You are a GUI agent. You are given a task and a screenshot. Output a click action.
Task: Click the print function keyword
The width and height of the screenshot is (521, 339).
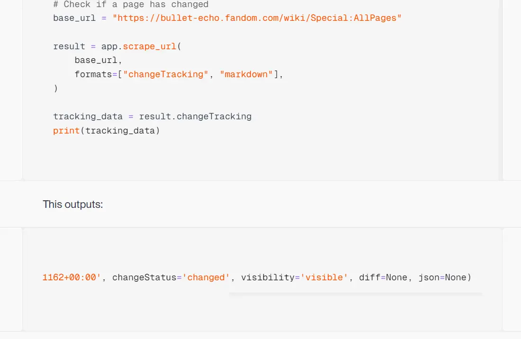tap(66, 130)
